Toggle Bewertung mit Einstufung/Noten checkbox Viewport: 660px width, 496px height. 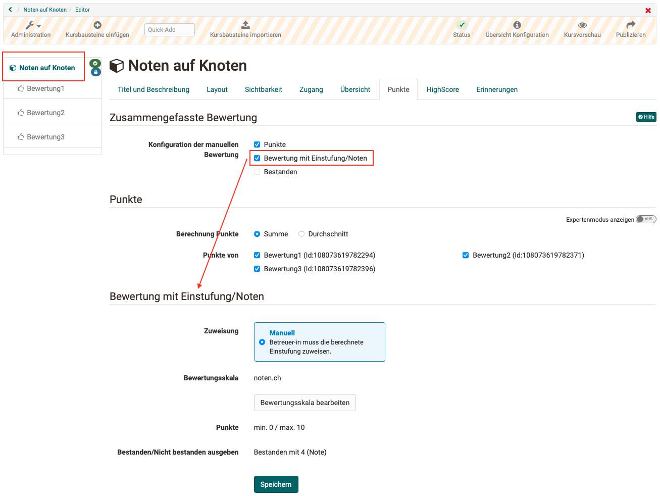[257, 158]
